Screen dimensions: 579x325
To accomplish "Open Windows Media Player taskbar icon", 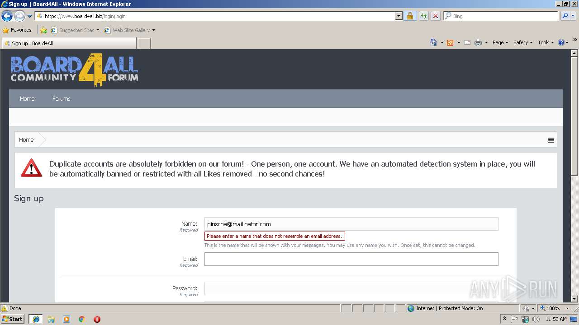I will [x=66, y=319].
